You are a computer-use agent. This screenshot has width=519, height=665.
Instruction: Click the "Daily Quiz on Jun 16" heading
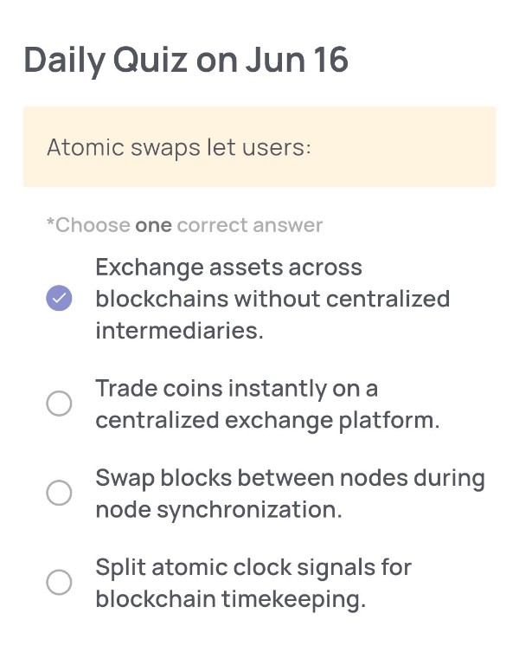186,61
